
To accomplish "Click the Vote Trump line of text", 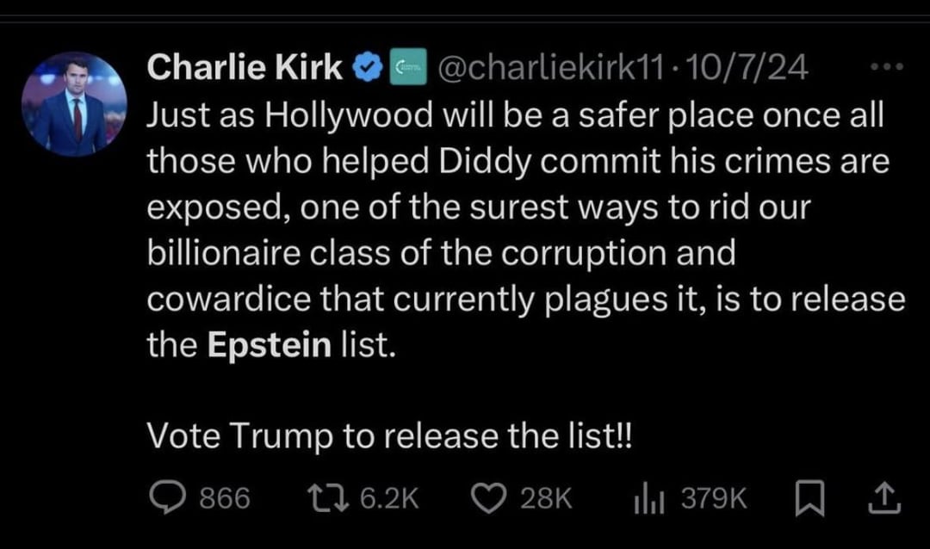I will (x=390, y=435).
